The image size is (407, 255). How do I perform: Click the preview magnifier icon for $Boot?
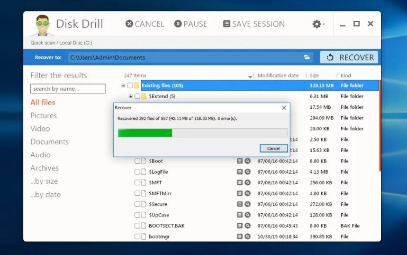(248, 161)
